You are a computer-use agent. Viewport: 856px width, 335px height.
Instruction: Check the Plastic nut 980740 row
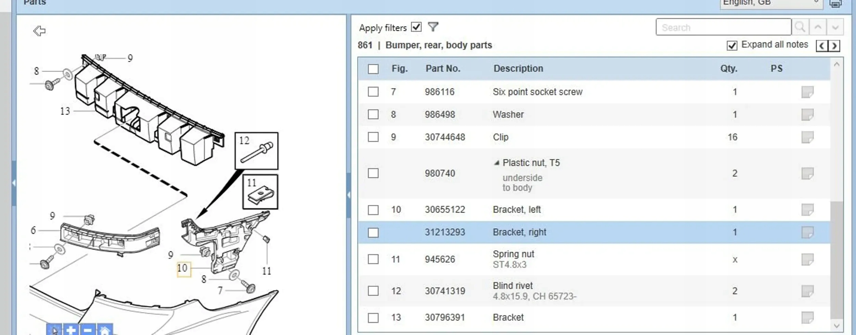coord(373,173)
